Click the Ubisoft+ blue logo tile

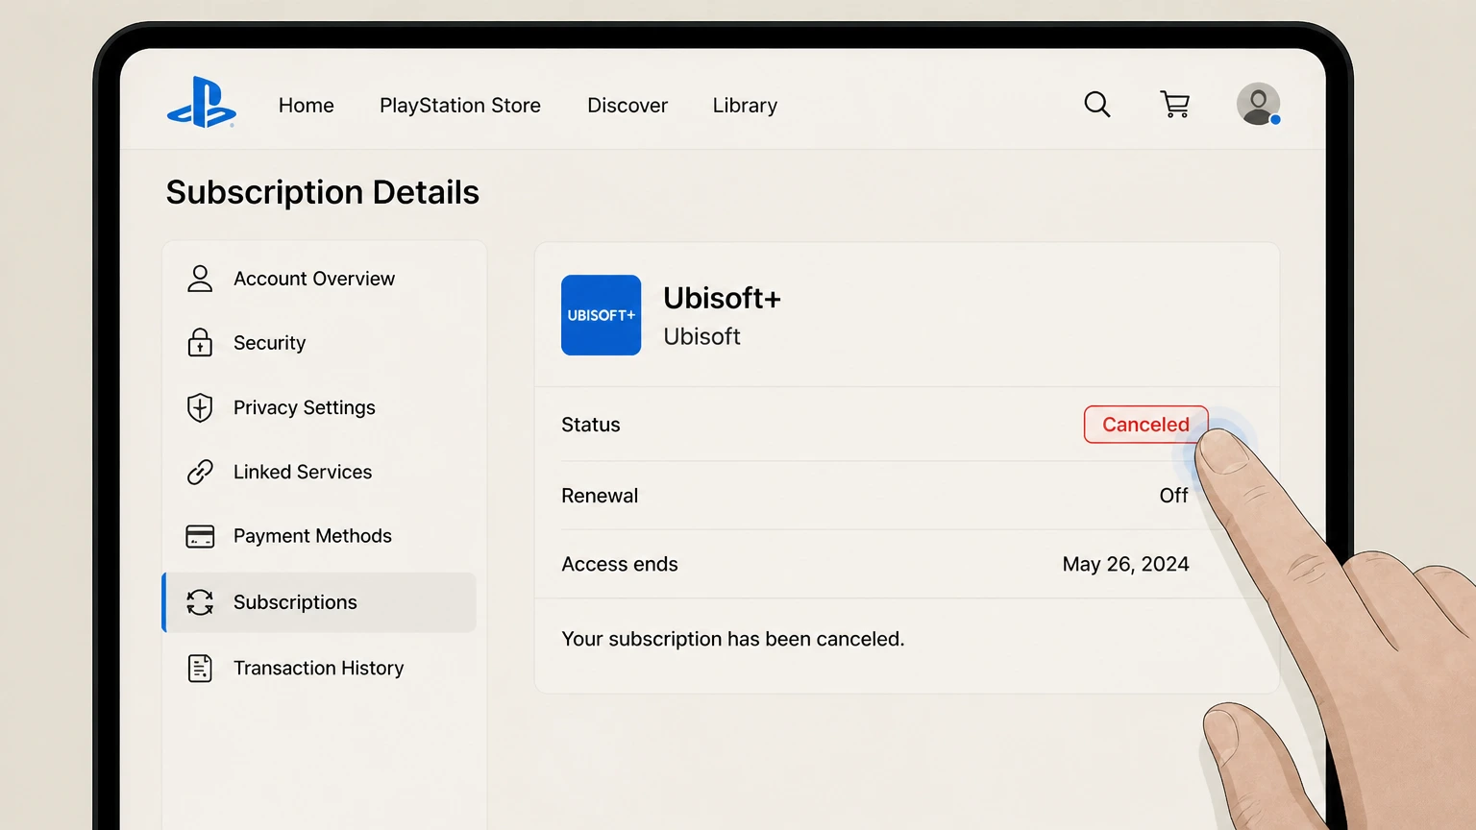click(602, 315)
